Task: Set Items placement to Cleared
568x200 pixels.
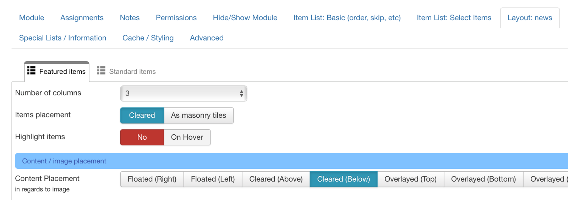Action: pyautogui.click(x=142, y=116)
